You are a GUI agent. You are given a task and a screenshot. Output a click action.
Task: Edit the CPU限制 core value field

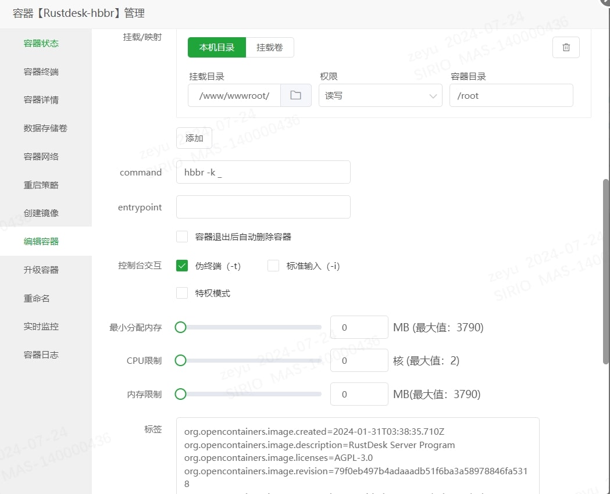(359, 361)
